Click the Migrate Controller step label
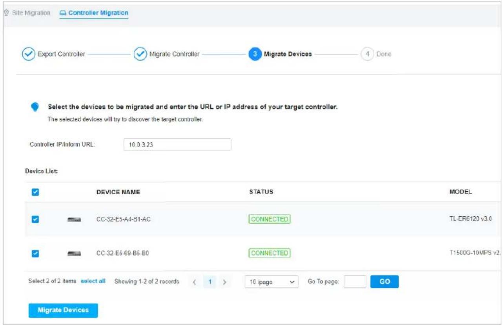The height and width of the screenshot is (325, 503). (x=174, y=54)
